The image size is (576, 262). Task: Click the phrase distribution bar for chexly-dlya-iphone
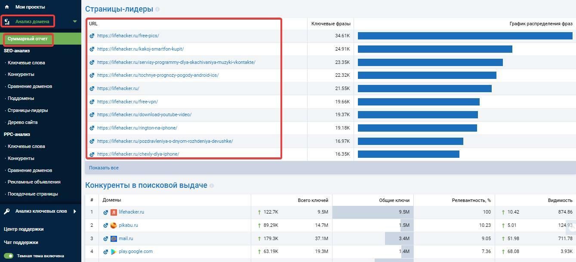coord(409,154)
